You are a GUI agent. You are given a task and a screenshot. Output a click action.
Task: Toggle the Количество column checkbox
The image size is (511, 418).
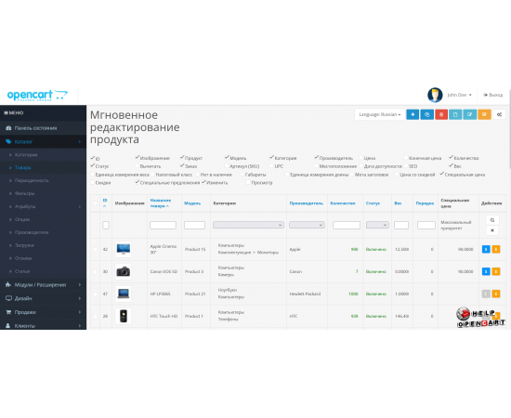(x=451, y=158)
